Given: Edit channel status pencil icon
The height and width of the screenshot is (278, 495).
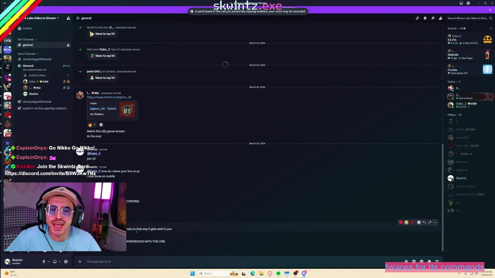Looking at the screenshot, I should coord(45,70).
